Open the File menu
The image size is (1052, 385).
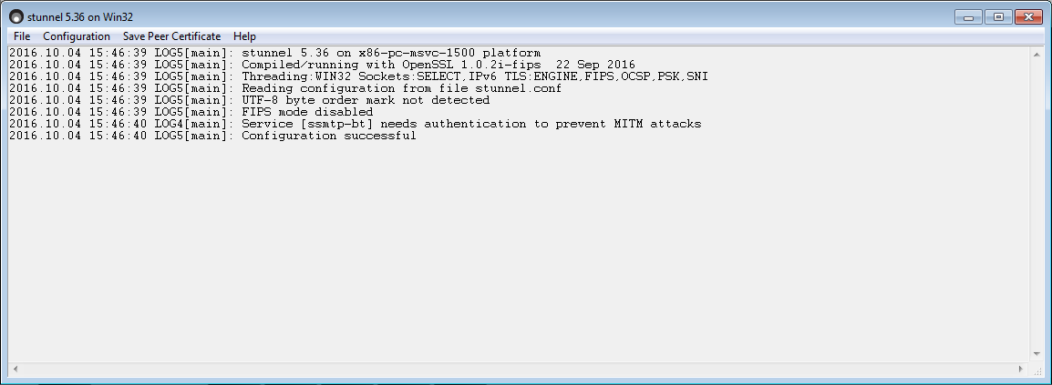point(22,36)
